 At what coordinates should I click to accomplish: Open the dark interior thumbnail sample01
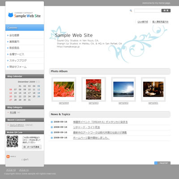[x=153, y=89]
